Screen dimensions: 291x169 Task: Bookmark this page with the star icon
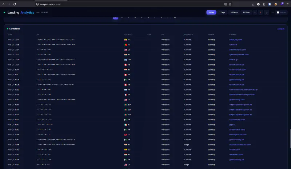point(230,4)
